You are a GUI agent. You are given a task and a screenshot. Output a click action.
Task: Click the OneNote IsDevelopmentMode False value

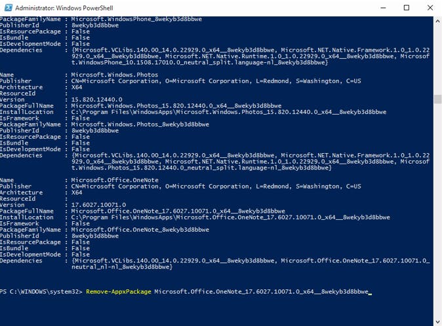click(81, 254)
